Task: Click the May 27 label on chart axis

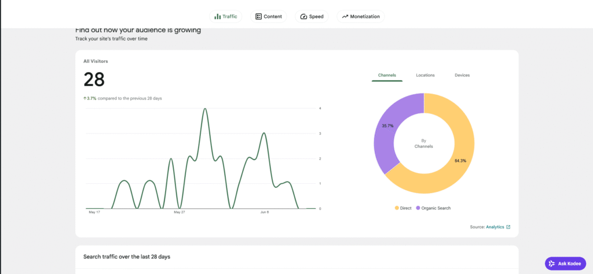Action: [x=180, y=213]
